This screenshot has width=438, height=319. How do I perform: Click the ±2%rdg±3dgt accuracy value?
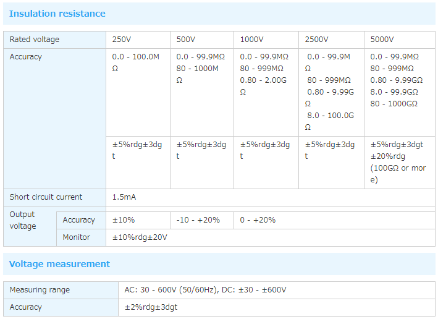pyautogui.click(x=151, y=307)
